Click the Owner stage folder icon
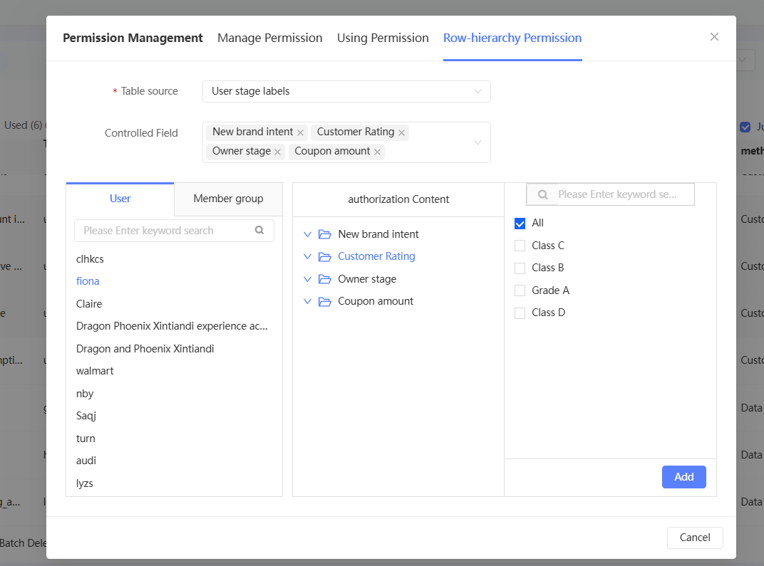 coord(325,279)
